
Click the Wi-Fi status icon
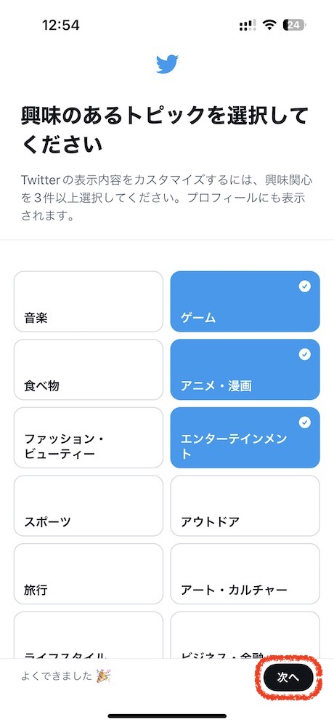click(269, 25)
